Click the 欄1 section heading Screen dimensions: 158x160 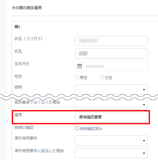(17, 27)
